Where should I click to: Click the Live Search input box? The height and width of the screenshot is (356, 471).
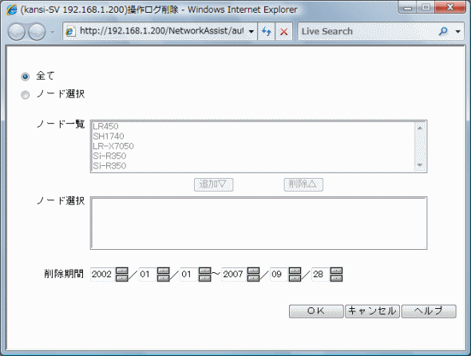pyautogui.click(x=368, y=31)
